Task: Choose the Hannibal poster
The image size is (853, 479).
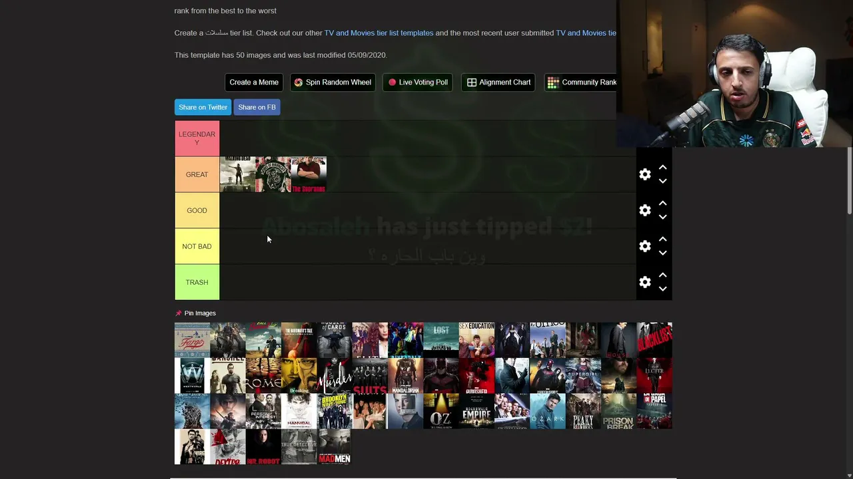Action: point(299,411)
